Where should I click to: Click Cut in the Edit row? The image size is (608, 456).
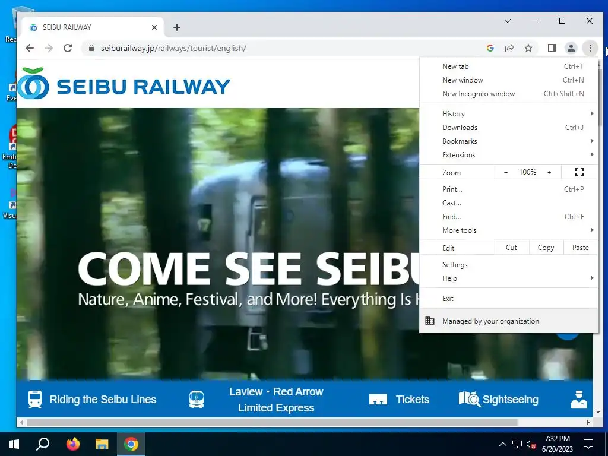(511, 248)
